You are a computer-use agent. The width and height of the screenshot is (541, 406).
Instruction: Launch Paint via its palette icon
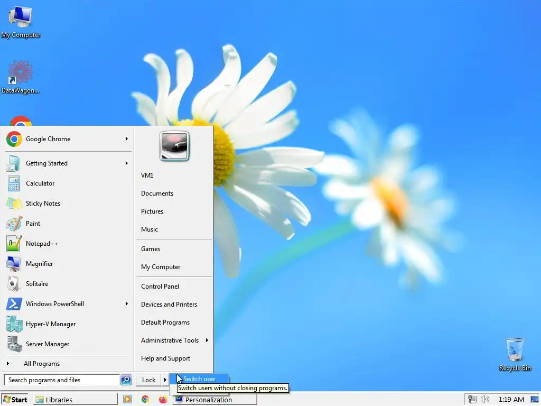pyautogui.click(x=14, y=224)
